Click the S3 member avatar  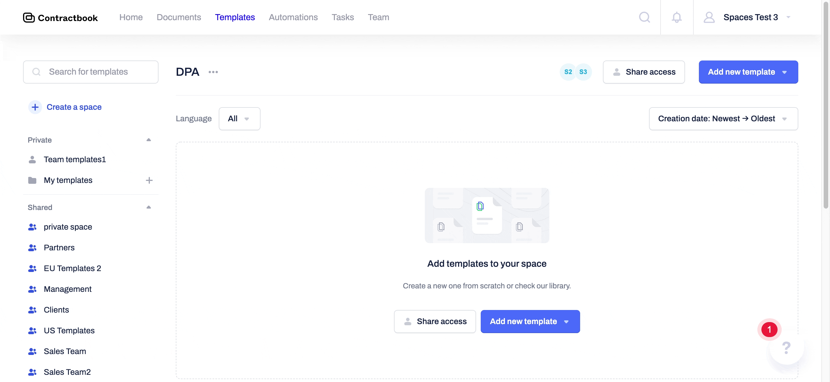point(583,72)
